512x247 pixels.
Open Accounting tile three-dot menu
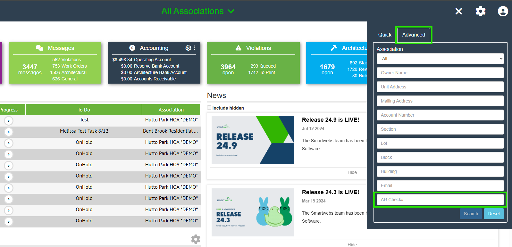195,48
